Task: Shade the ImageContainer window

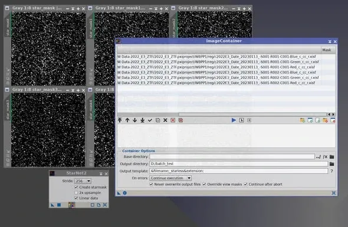Action: [x=330, y=41]
